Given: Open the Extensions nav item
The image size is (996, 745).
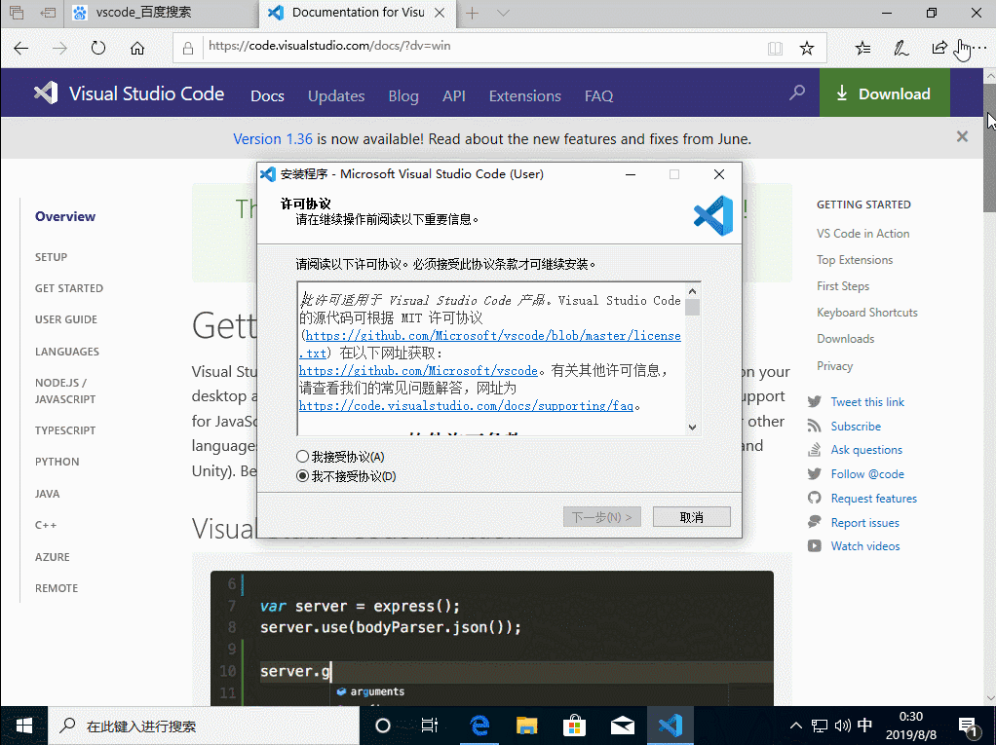Looking at the screenshot, I should tap(524, 95).
